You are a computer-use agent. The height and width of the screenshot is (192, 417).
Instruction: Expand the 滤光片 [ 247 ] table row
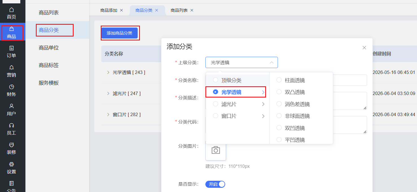pos(108,93)
